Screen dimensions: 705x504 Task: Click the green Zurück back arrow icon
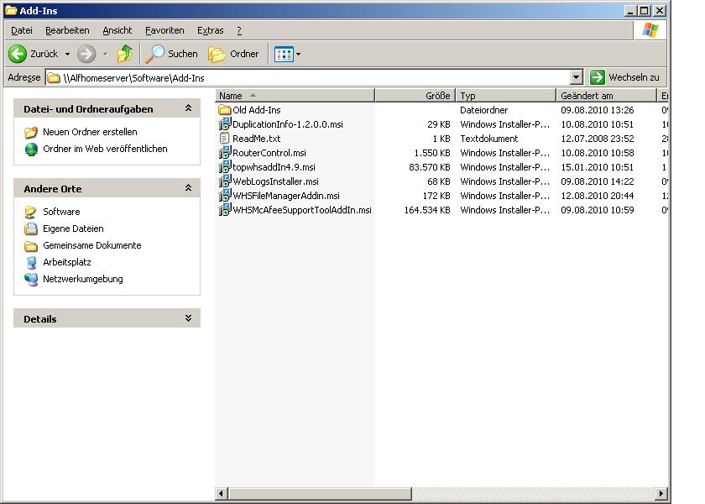tap(18, 54)
